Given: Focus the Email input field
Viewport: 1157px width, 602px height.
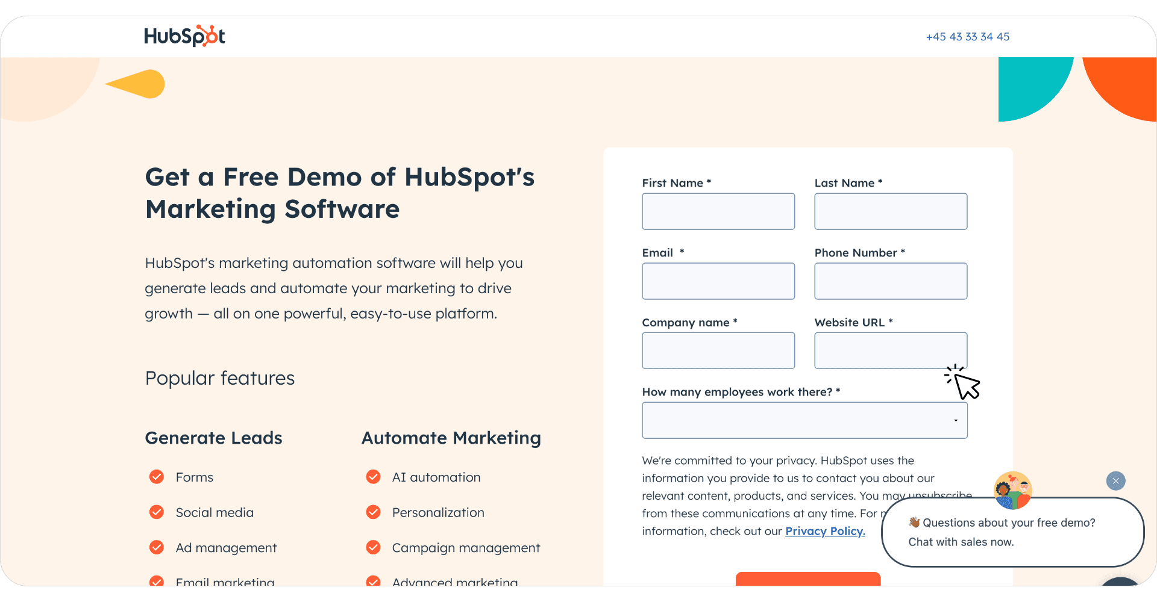Looking at the screenshot, I should 718,281.
